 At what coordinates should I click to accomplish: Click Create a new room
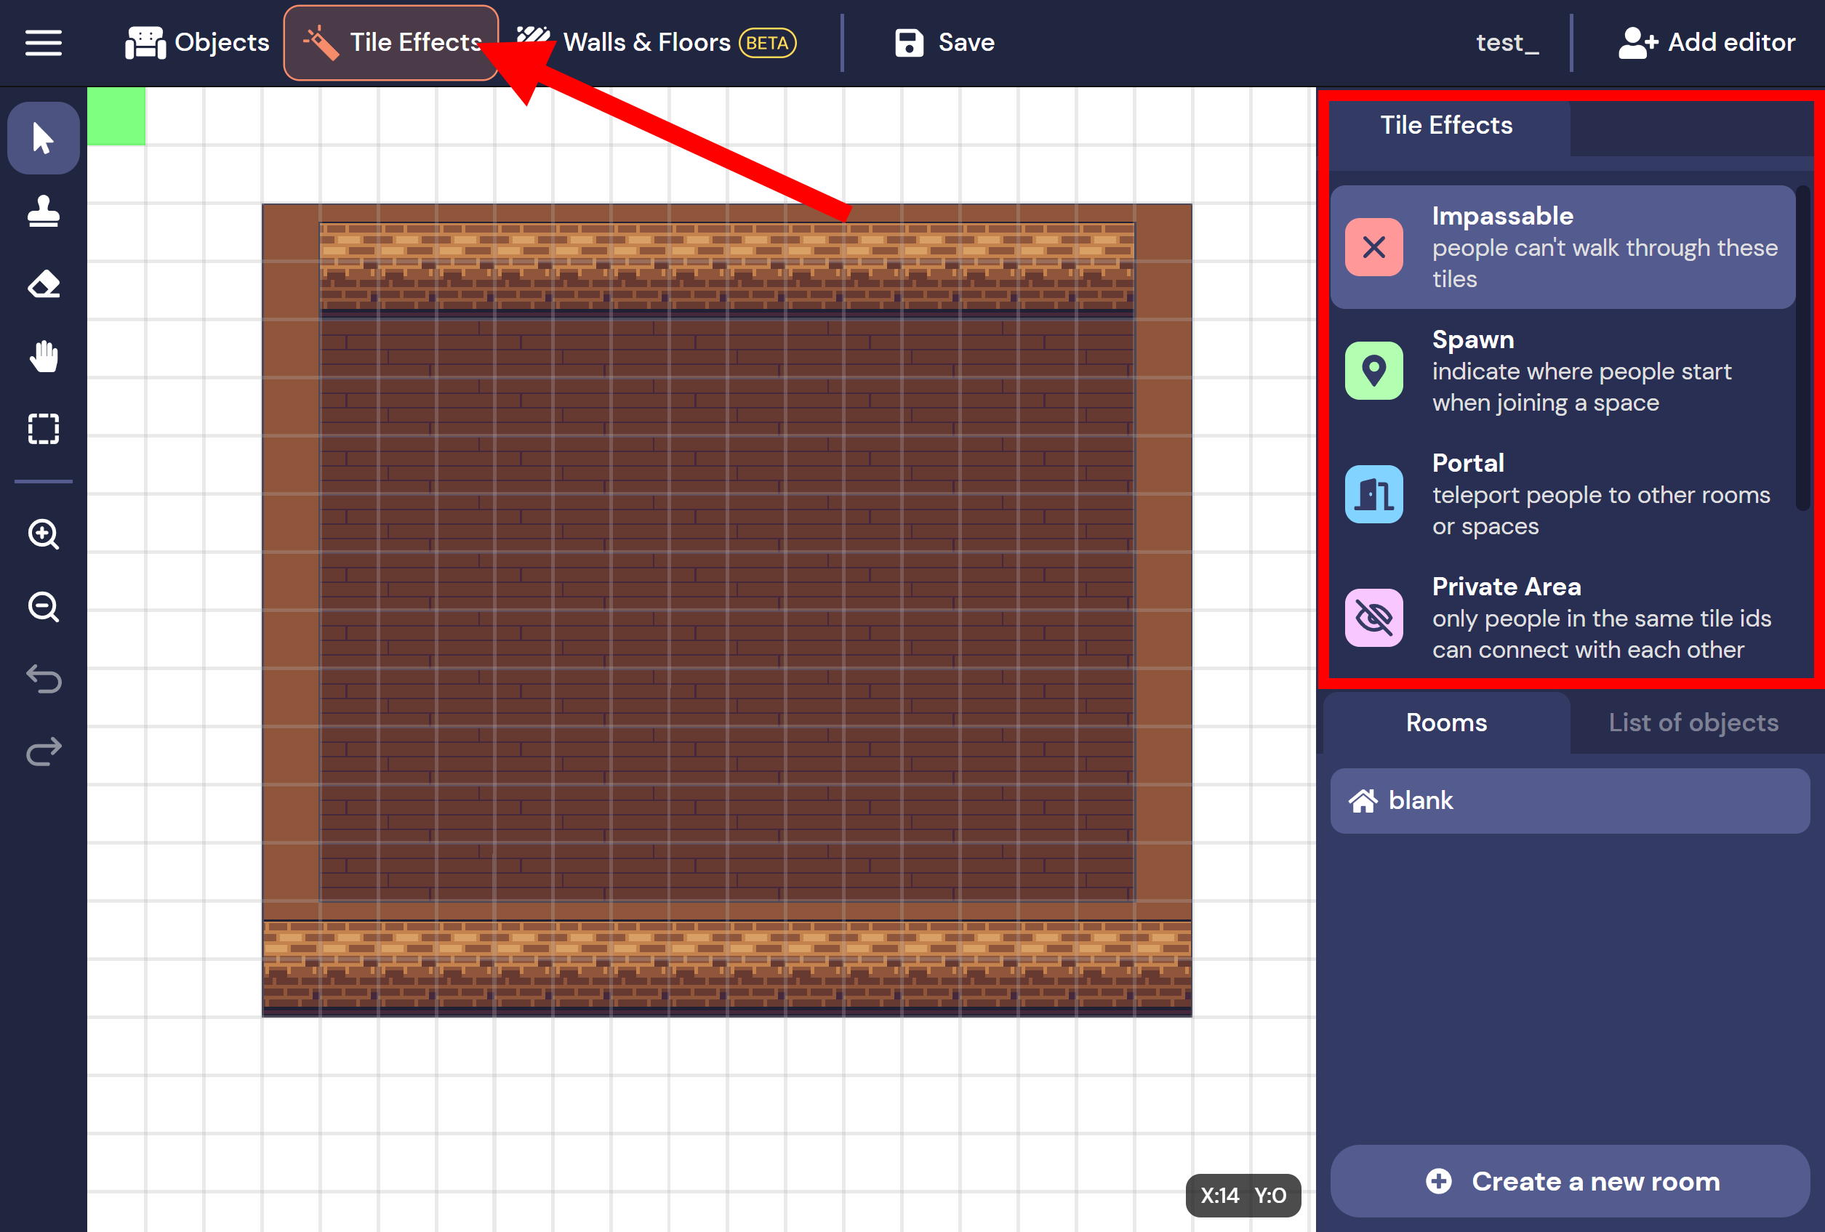coord(1570,1181)
